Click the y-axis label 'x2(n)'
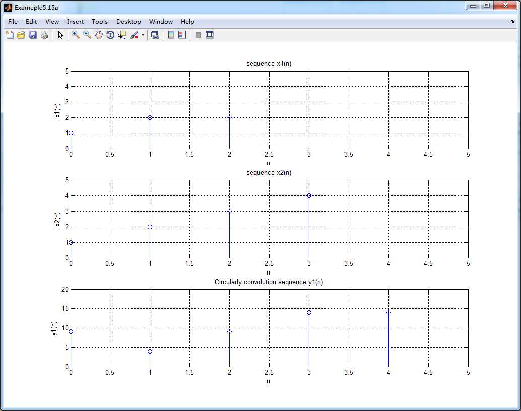This screenshot has height=411, width=521. (x=58, y=219)
